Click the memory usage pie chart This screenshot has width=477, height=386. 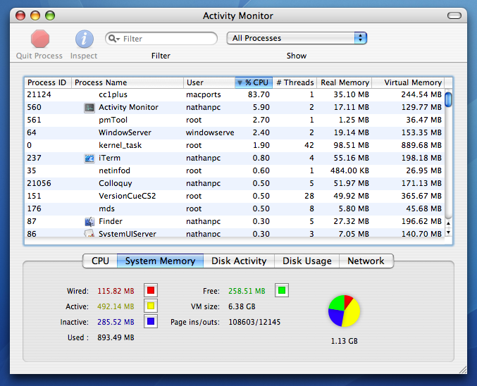click(344, 311)
